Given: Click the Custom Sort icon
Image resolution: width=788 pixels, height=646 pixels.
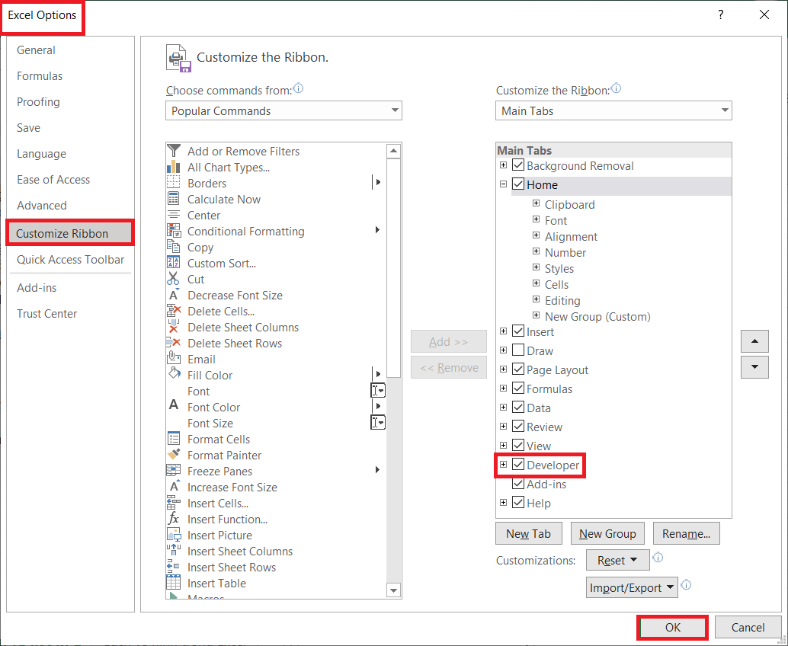Looking at the screenshot, I should coord(174,263).
